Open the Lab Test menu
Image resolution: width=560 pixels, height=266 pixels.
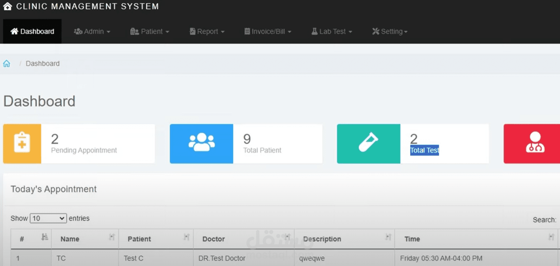click(332, 31)
